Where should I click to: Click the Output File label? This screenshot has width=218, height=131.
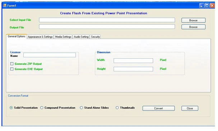(x=17, y=28)
